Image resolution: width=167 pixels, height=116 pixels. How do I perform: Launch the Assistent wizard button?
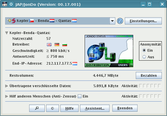point(95,108)
